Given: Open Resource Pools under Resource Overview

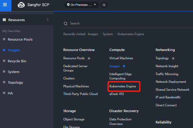Looking at the screenshot, I should 74,58.
